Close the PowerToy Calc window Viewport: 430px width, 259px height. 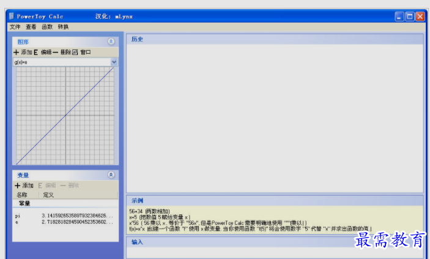click(420, 16)
